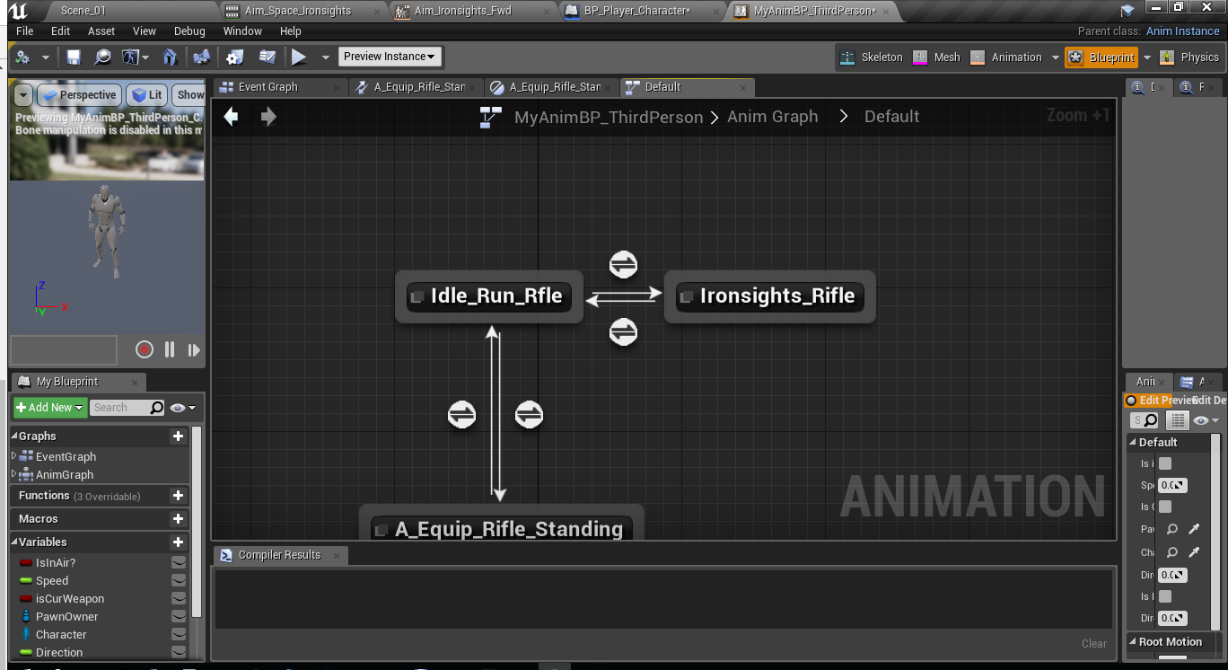Pause the preview animation playback
Viewport: 1228px width, 670px height.
click(x=170, y=350)
